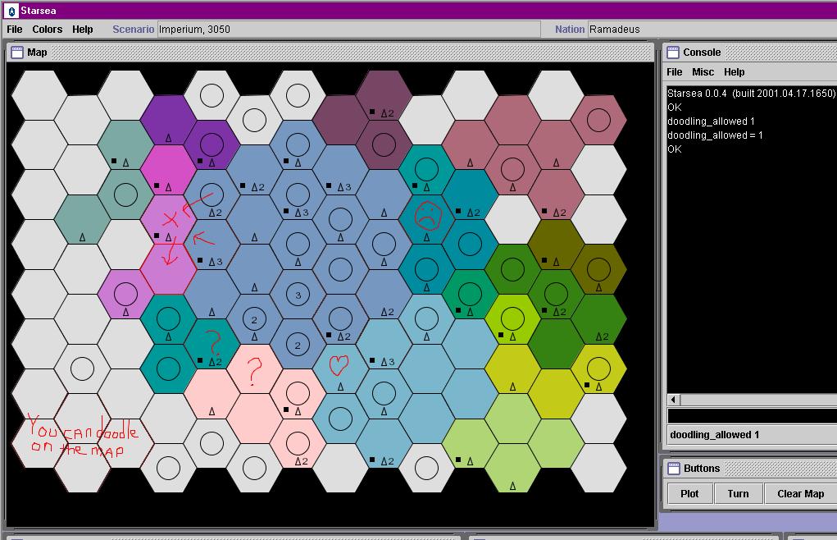The width and height of the screenshot is (837, 540).
Task: Click the Map panel window icon
Action: (x=16, y=53)
